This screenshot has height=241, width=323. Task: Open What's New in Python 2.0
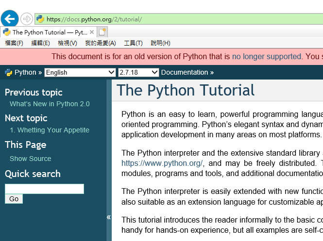(x=50, y=104)
